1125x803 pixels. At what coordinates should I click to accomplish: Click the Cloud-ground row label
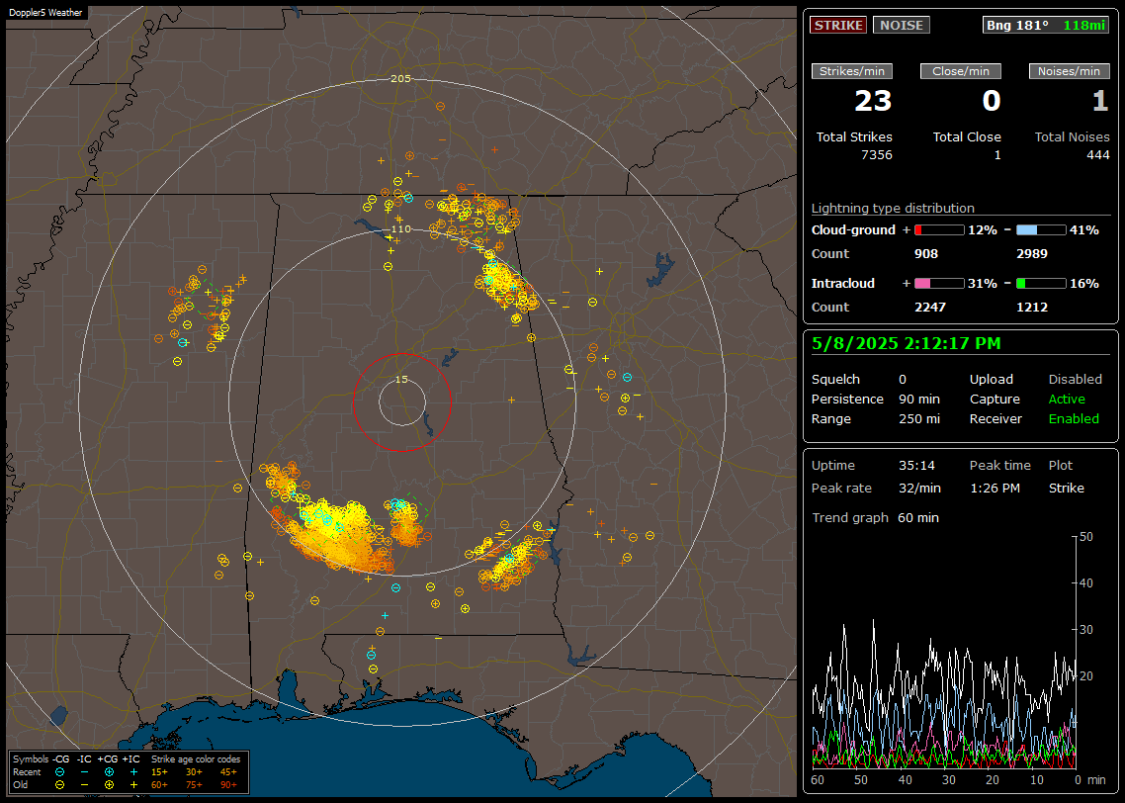click(x=853, y=230)
